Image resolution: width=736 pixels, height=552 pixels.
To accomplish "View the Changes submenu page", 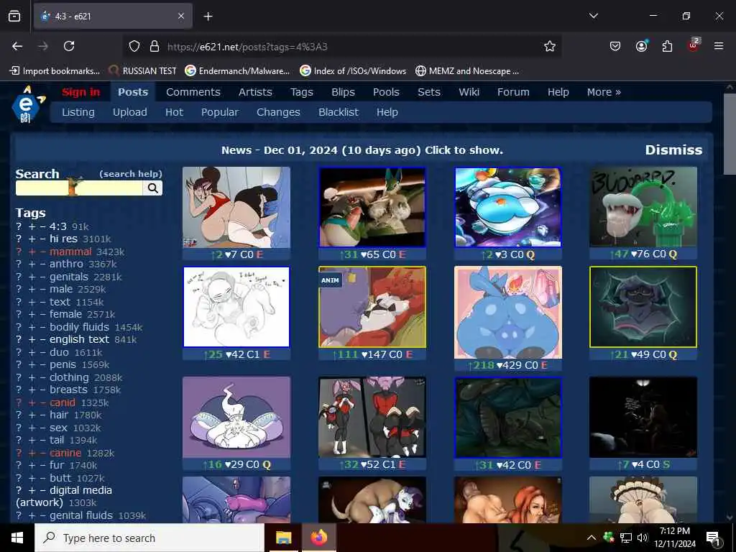I will (278, 112).
